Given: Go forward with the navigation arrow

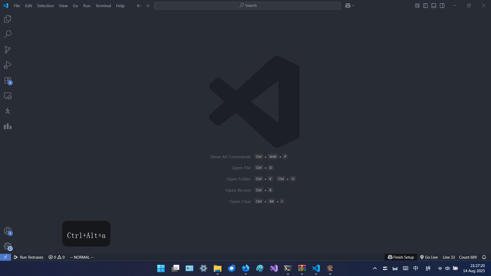Looking at the screenshot, I should point(147,6).
